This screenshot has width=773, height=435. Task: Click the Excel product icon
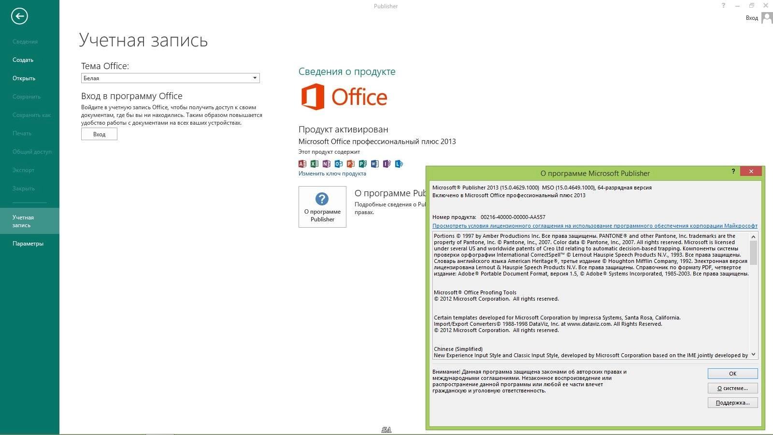point(315,164)
